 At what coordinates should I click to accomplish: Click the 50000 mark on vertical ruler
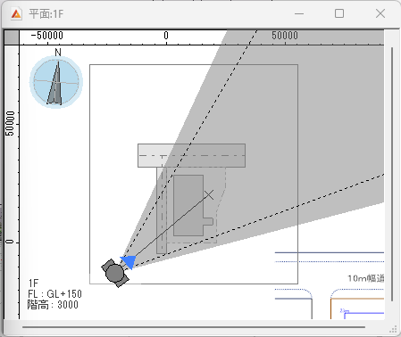10,123
